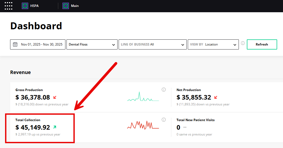Click the red Total Collection sparkline chart

click(x=143, y=125)
